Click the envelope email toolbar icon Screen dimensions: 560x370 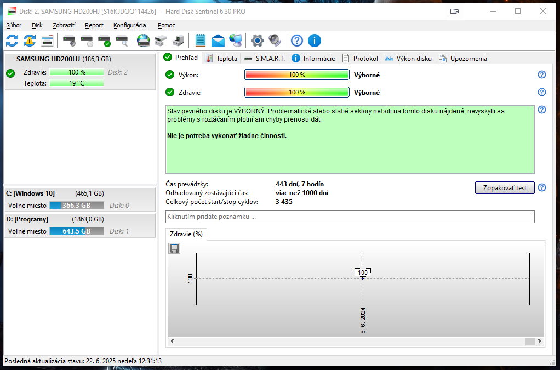point(218,41)
